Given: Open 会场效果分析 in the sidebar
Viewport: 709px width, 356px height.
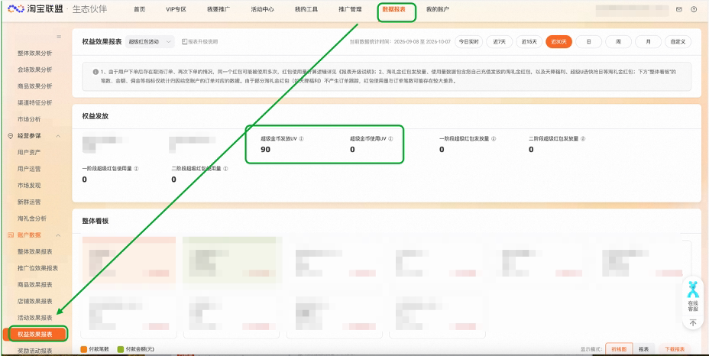Looking at the screenshot, I should pos(35,70).
